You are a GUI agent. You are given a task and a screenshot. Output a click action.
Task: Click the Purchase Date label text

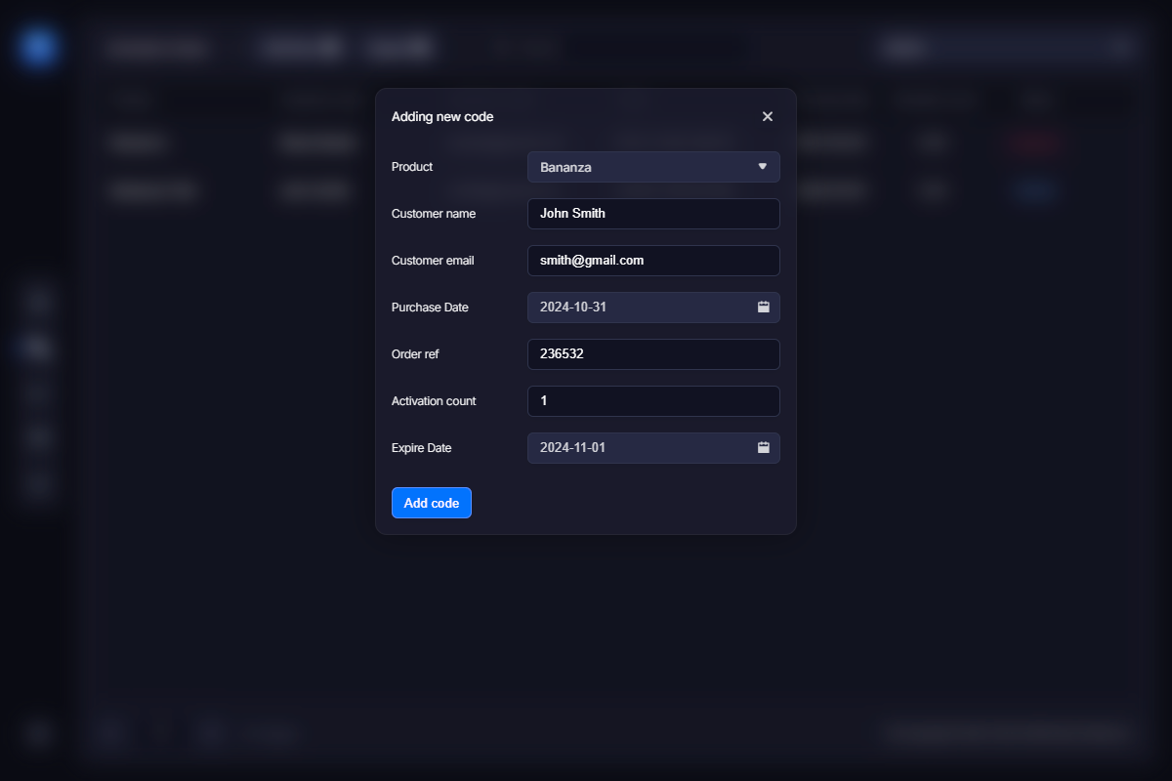point(430,308)
